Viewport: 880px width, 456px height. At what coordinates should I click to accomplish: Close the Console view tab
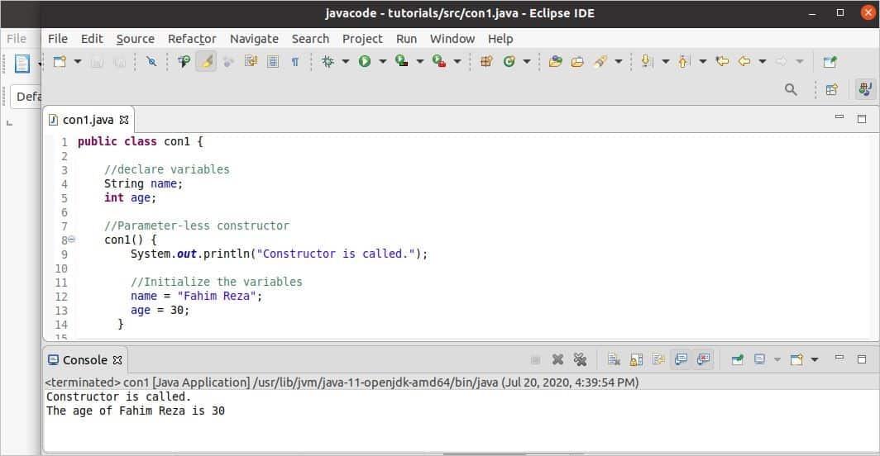tap(117, 360)
